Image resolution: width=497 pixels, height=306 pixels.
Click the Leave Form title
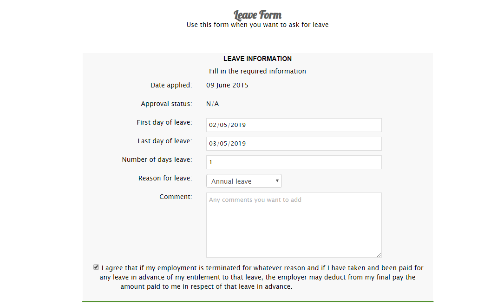coord(257,15)
